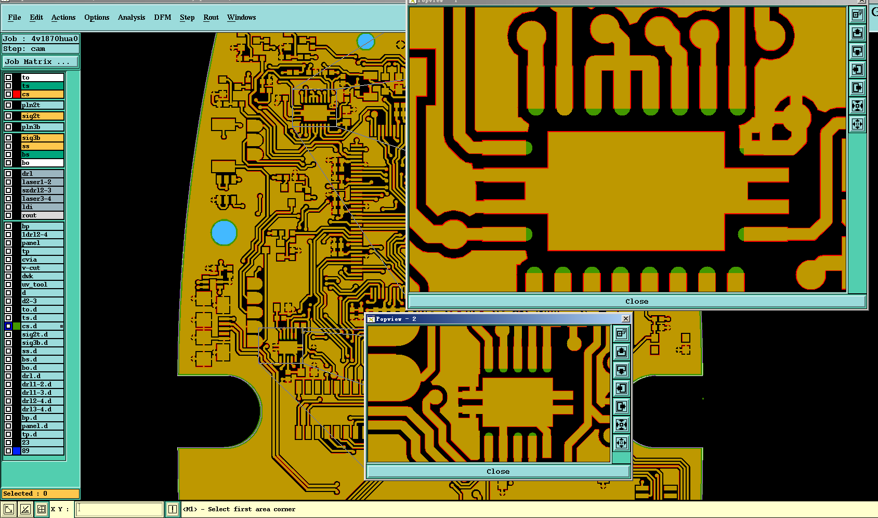Viewport: 878px width, 518px height.
Task: Pan left in Popview 1
Action: (857, 70)
